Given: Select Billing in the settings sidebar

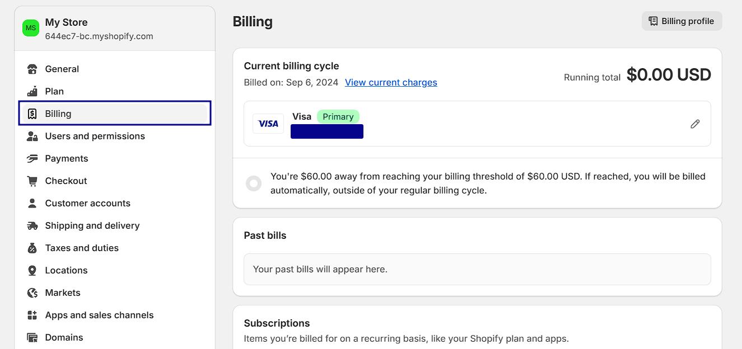Looking at the screenshot, I should point(115,113).
